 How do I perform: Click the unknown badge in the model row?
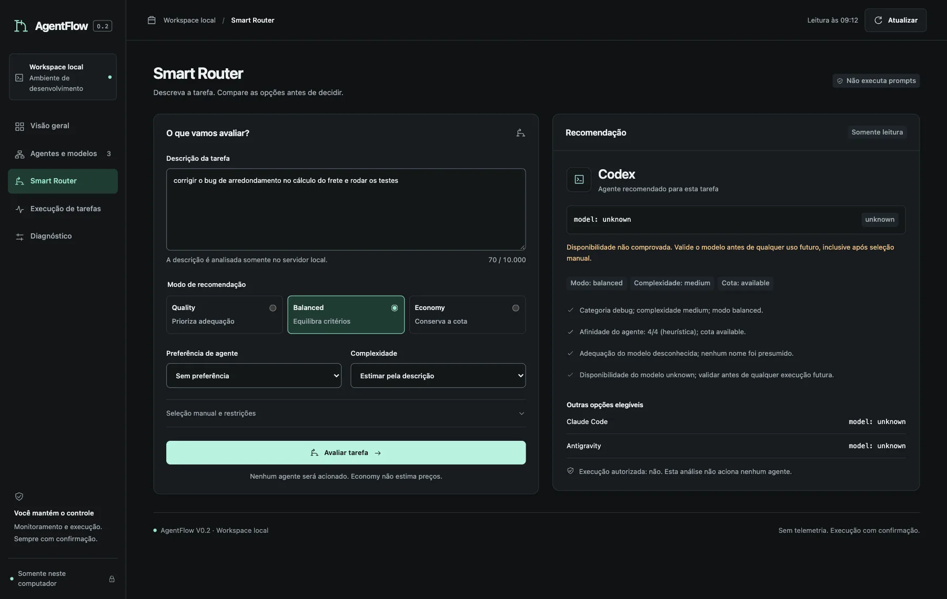point(880,220)
